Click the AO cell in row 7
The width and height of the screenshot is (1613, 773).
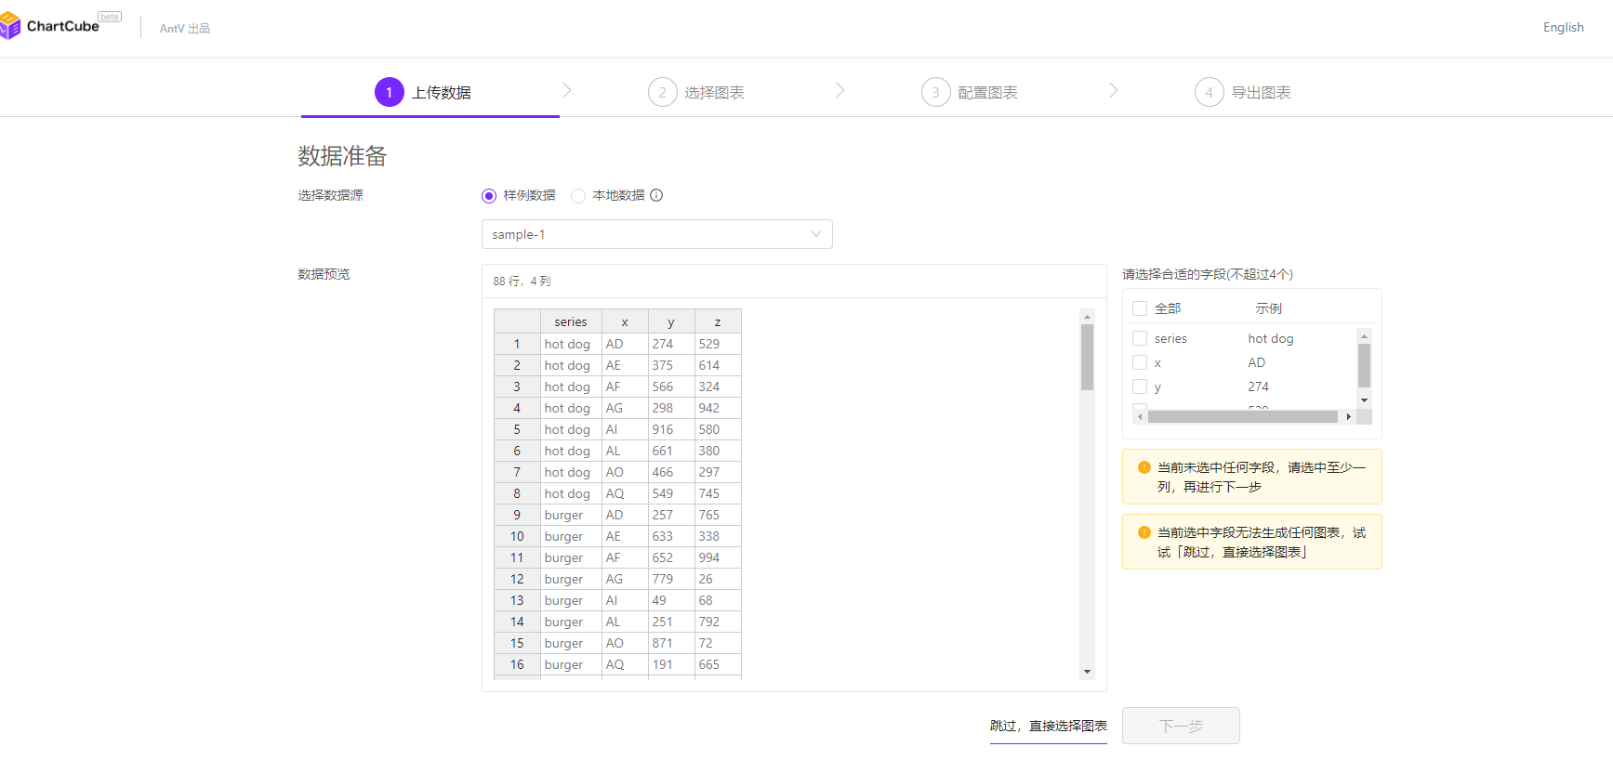tap(625, 472)
